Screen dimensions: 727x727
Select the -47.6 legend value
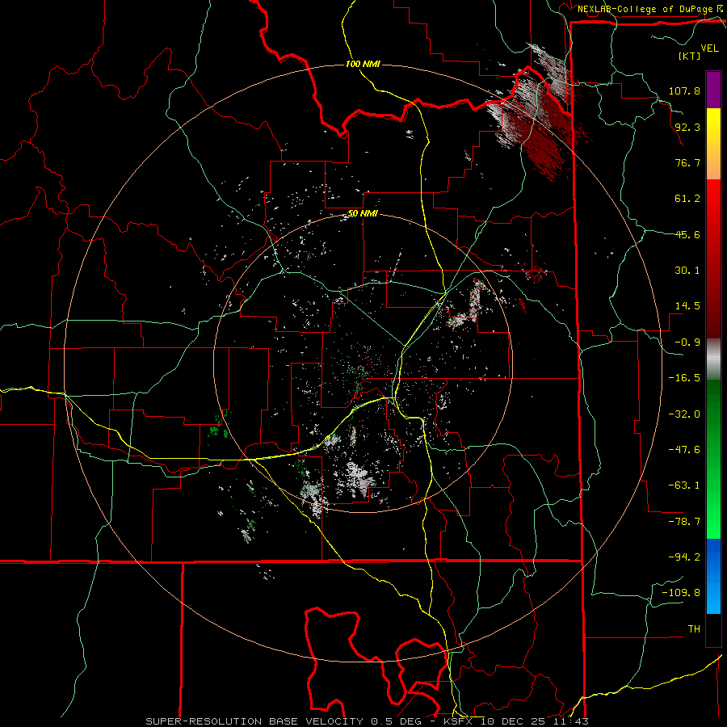coord(684,450)
